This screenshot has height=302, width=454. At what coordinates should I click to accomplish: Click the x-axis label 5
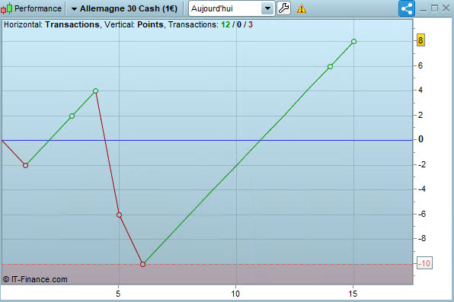118,294
